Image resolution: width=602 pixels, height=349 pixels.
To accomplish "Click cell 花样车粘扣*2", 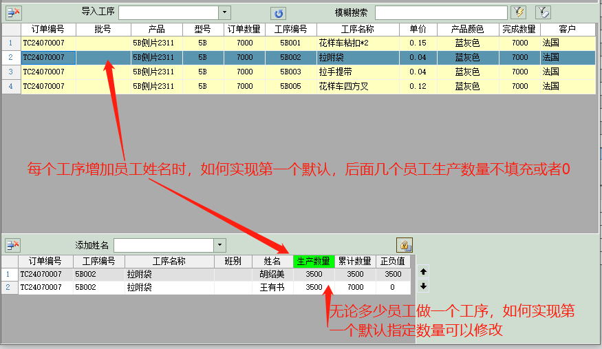I will coord(358,43).
